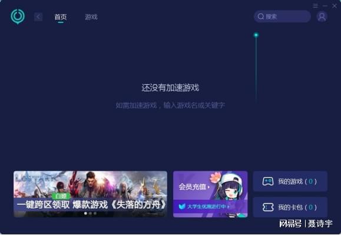The image size is (341, 235).
Task: Switch to the 首页 tab
Action: click(61, 17)
